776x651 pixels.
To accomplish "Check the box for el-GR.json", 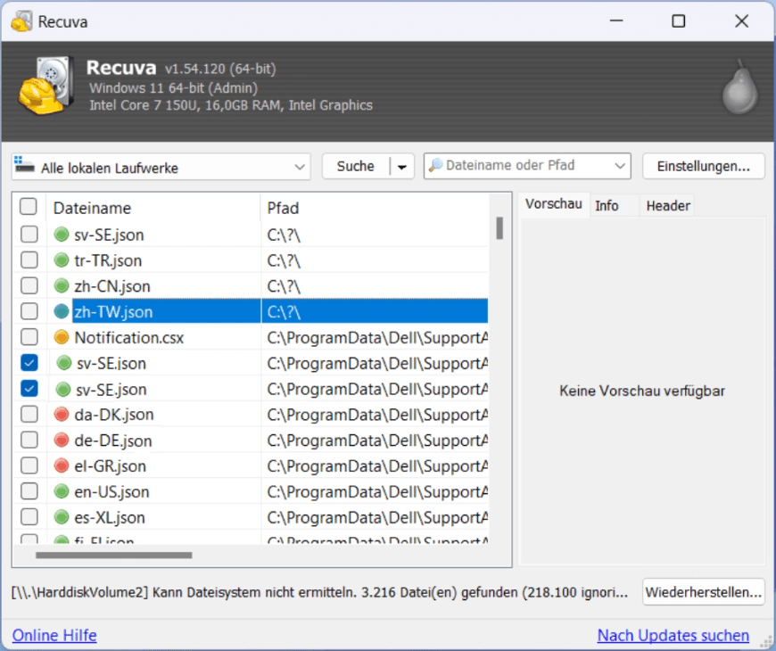I will [x=29, y=466].
